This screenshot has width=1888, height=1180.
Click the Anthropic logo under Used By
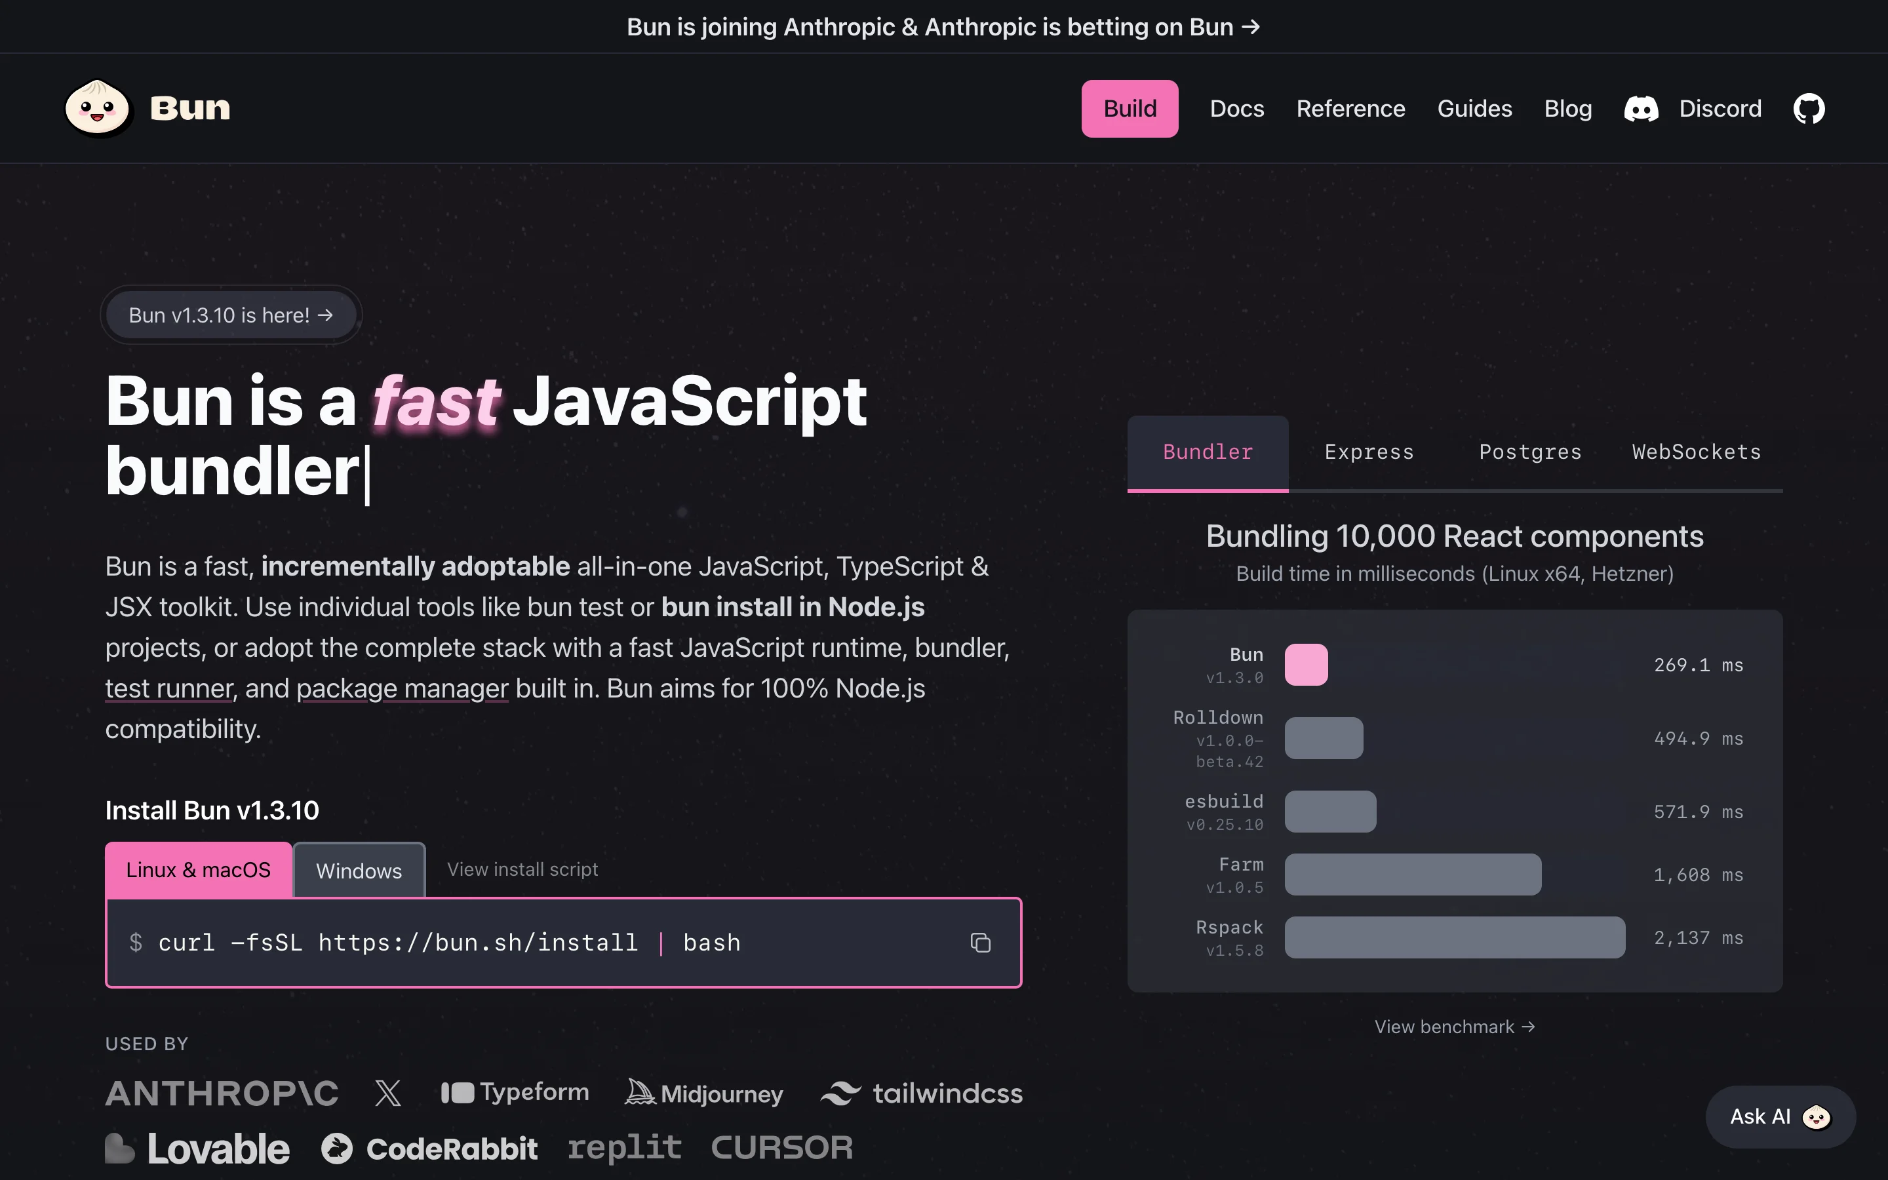click(x=222, y=1093)
